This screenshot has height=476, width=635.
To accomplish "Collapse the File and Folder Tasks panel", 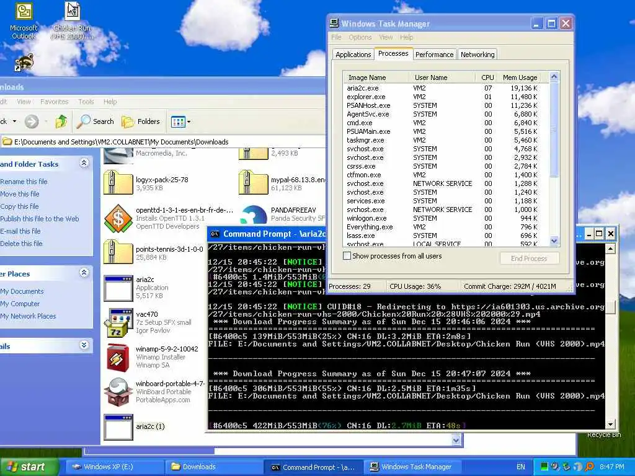I will [84, 163].
